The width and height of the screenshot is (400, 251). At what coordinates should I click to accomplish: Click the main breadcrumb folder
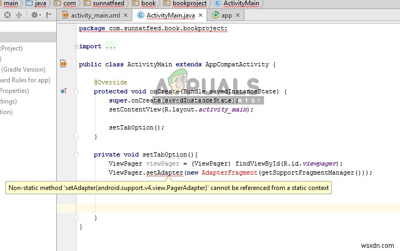(11, 3)
